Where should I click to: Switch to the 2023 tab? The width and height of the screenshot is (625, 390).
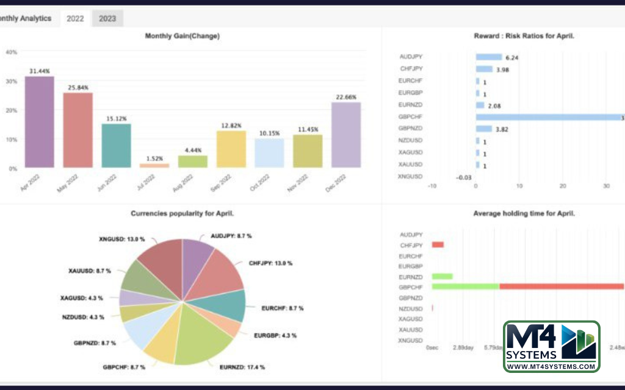tap(107, 19)
